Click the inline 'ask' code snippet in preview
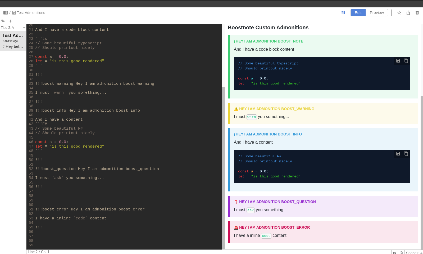This screenshot has height=254, width=423. tap(251, 210)
